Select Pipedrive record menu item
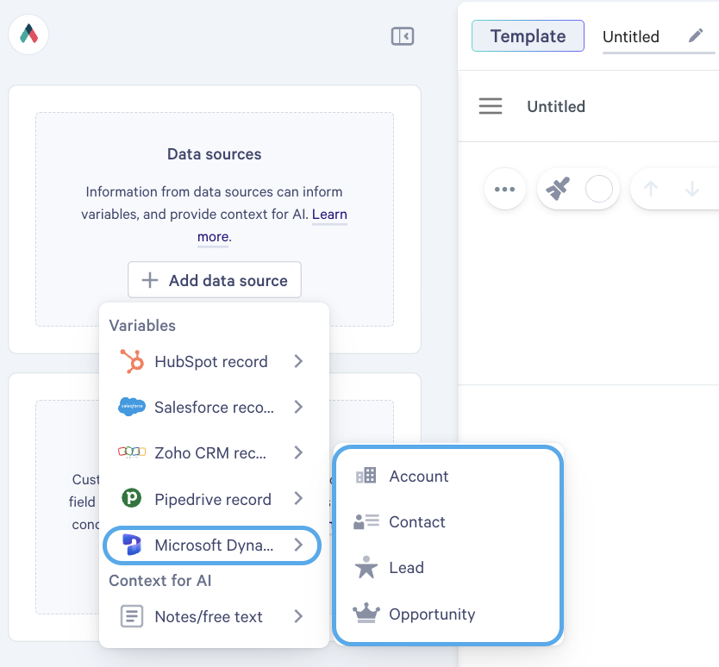This screenshot has height=667, width=719. tap(212, 498)
